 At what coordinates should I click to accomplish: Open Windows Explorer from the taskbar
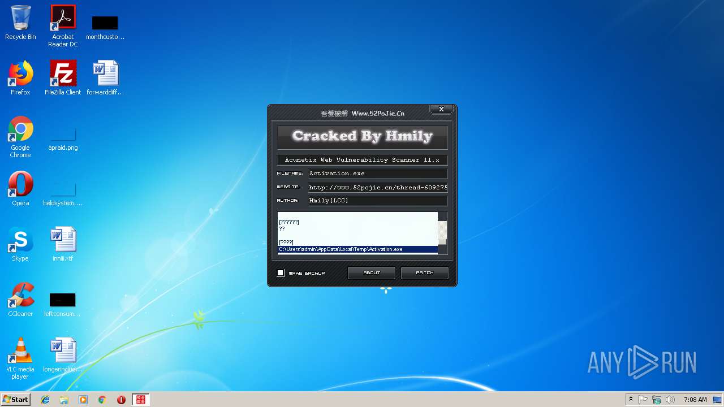[64, 400]
